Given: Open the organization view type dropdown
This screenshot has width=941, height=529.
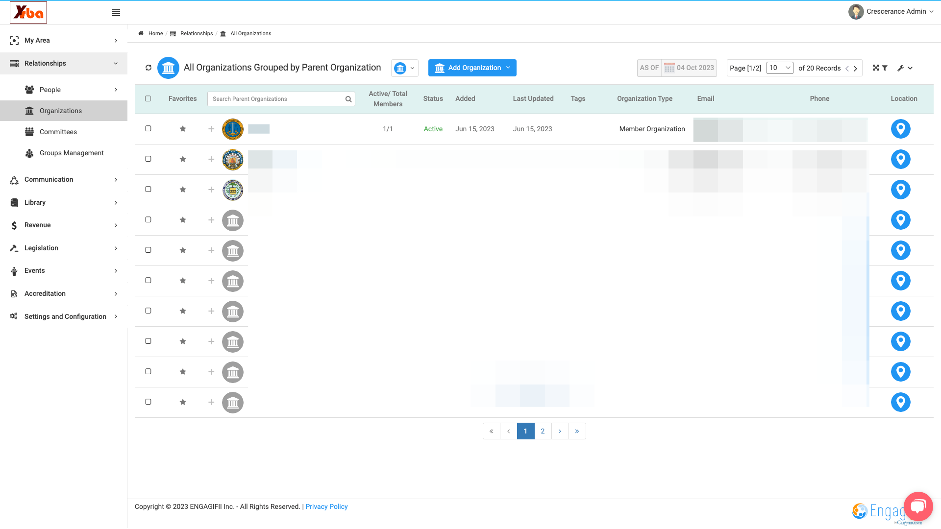Looking at the screenshot, I should click(405, 68).
